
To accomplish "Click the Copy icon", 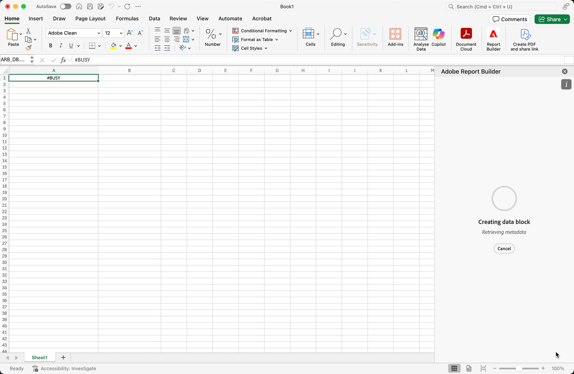I will click(28, 39).
